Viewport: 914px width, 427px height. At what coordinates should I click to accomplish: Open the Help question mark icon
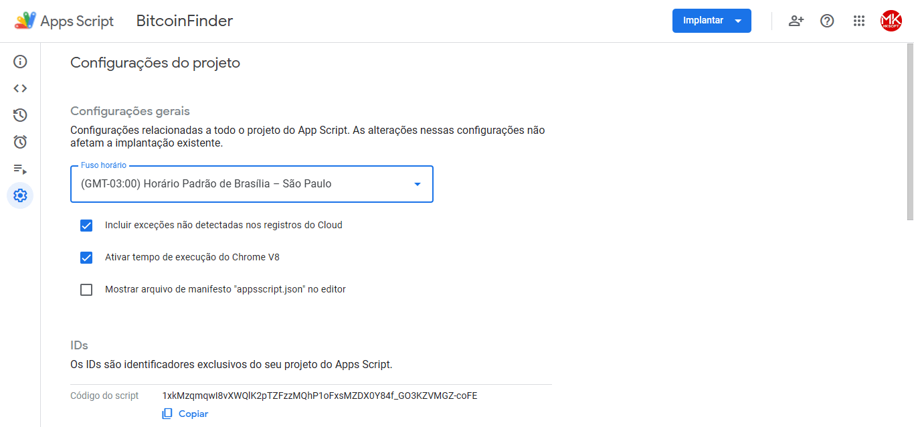[x=827, y=21]
